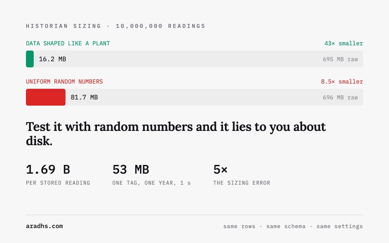Click the '43× smaller' text
This screenshot has height=243, width=389.
click(344, 43)
